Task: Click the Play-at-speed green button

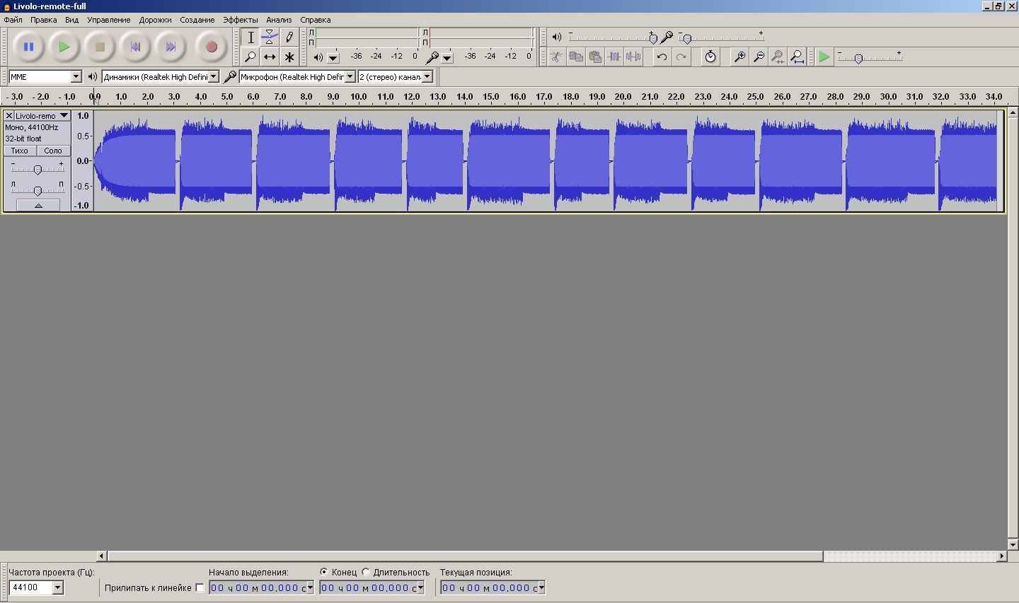Action: click(x=824, y=57)
